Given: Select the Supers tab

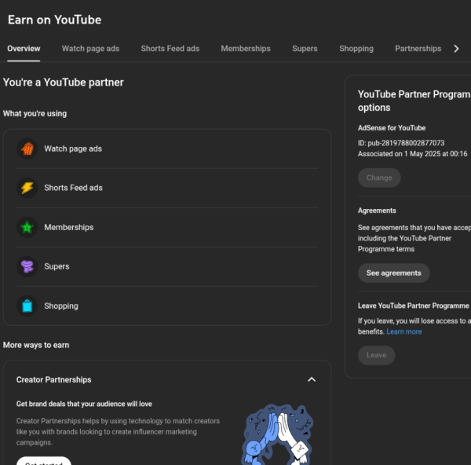Looking at the screenshot, I should click(x=305, y=49).
